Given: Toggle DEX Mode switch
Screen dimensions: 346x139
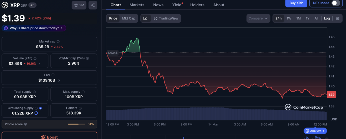Looking at the screenshot, I should (335, 3).
